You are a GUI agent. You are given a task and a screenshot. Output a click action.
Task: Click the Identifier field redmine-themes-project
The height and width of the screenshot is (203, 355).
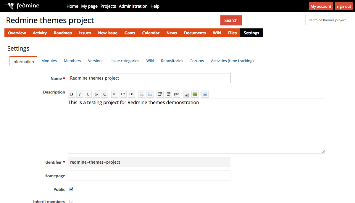[x=149, y=162]
